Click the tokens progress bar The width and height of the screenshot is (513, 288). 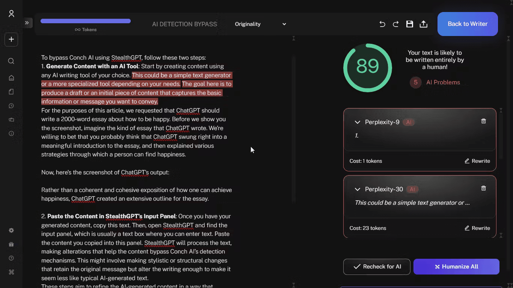coord(86,21)
